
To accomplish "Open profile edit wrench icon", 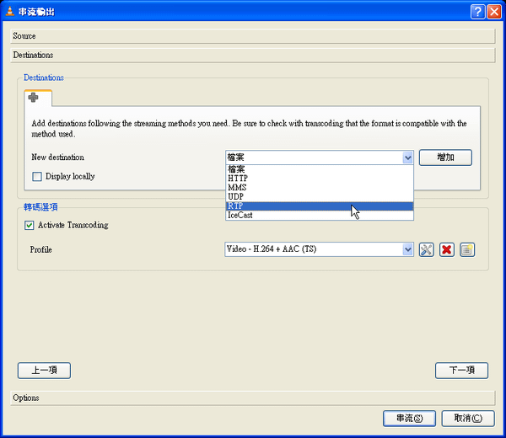I will coord(426,249).
